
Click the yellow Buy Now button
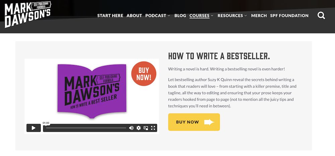[x=194, y=122]
